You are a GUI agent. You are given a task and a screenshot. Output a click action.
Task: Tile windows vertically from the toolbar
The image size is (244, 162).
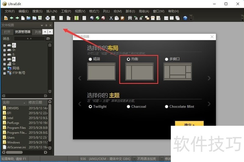coord(172,18)
